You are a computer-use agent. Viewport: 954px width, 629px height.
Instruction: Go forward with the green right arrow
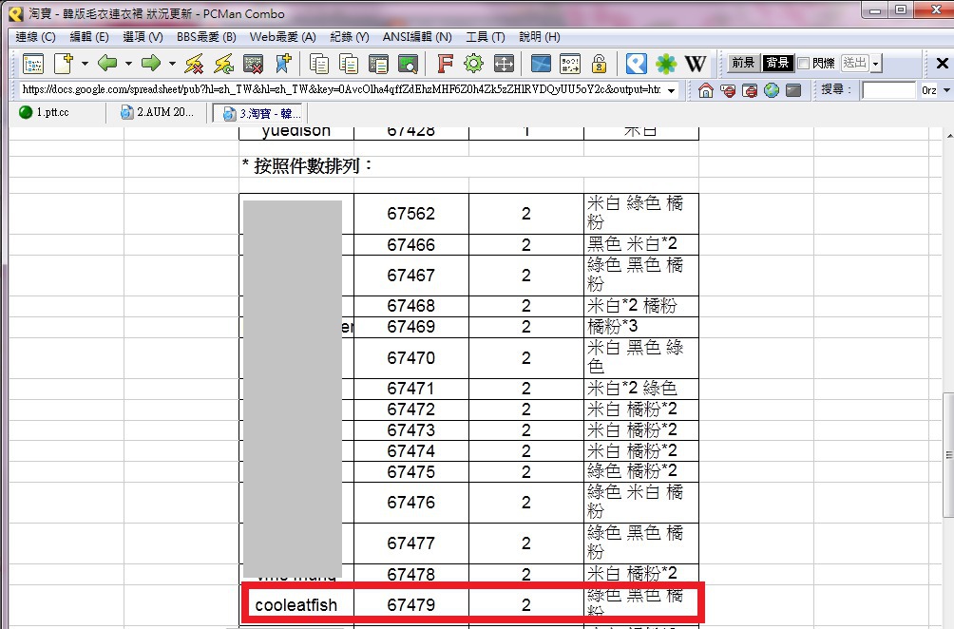coord(150,63)
